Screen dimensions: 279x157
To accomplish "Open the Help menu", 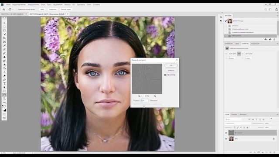I will point(96,5).
